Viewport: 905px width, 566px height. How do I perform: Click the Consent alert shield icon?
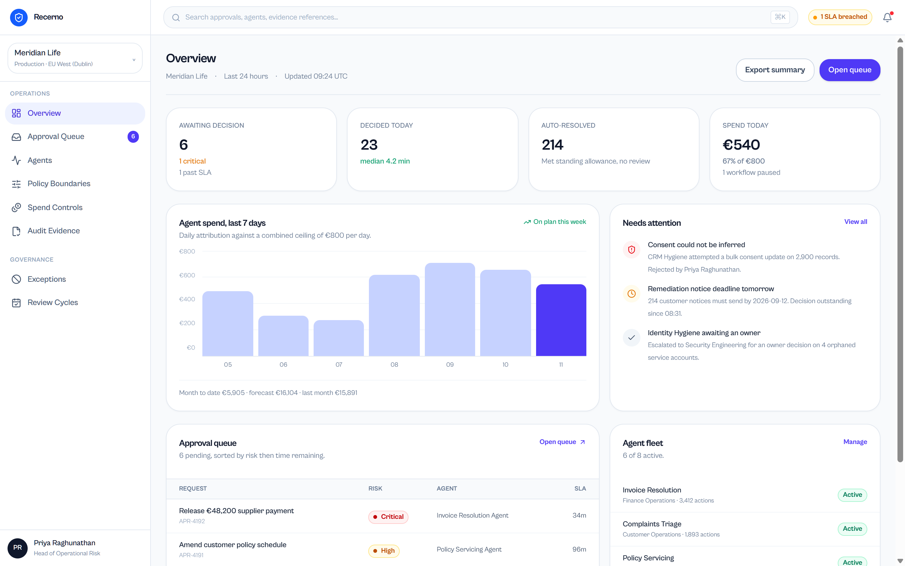(x=631, y=250)
